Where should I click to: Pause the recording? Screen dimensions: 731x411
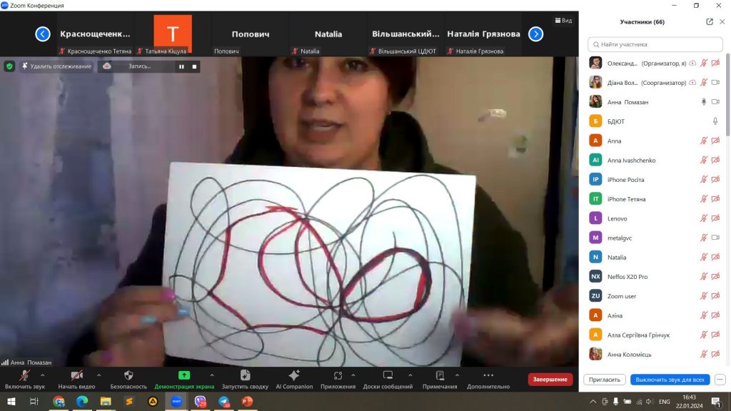click(x=181, y=66)
